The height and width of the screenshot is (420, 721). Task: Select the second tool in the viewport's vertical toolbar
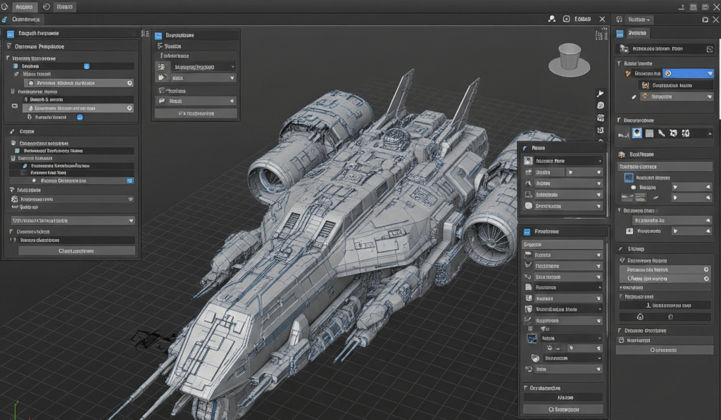coord(601,106)
